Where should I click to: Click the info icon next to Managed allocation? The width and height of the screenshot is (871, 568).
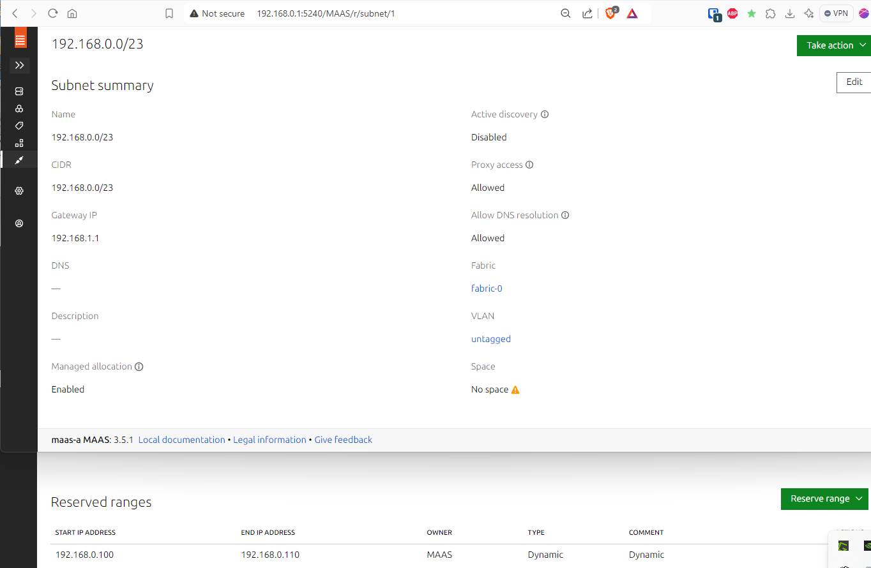point(139,367)
